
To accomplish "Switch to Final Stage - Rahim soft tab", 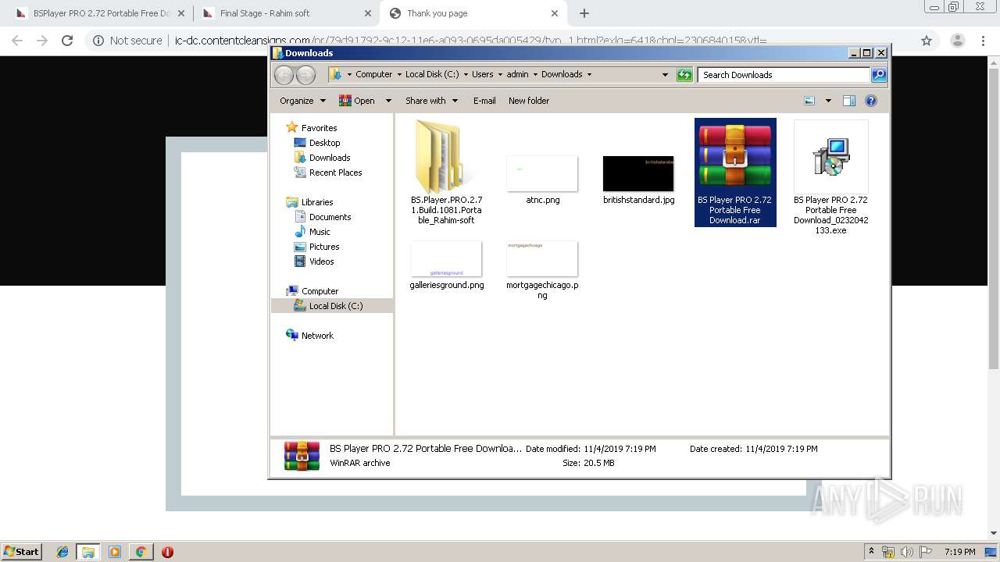I will [266, 13].
